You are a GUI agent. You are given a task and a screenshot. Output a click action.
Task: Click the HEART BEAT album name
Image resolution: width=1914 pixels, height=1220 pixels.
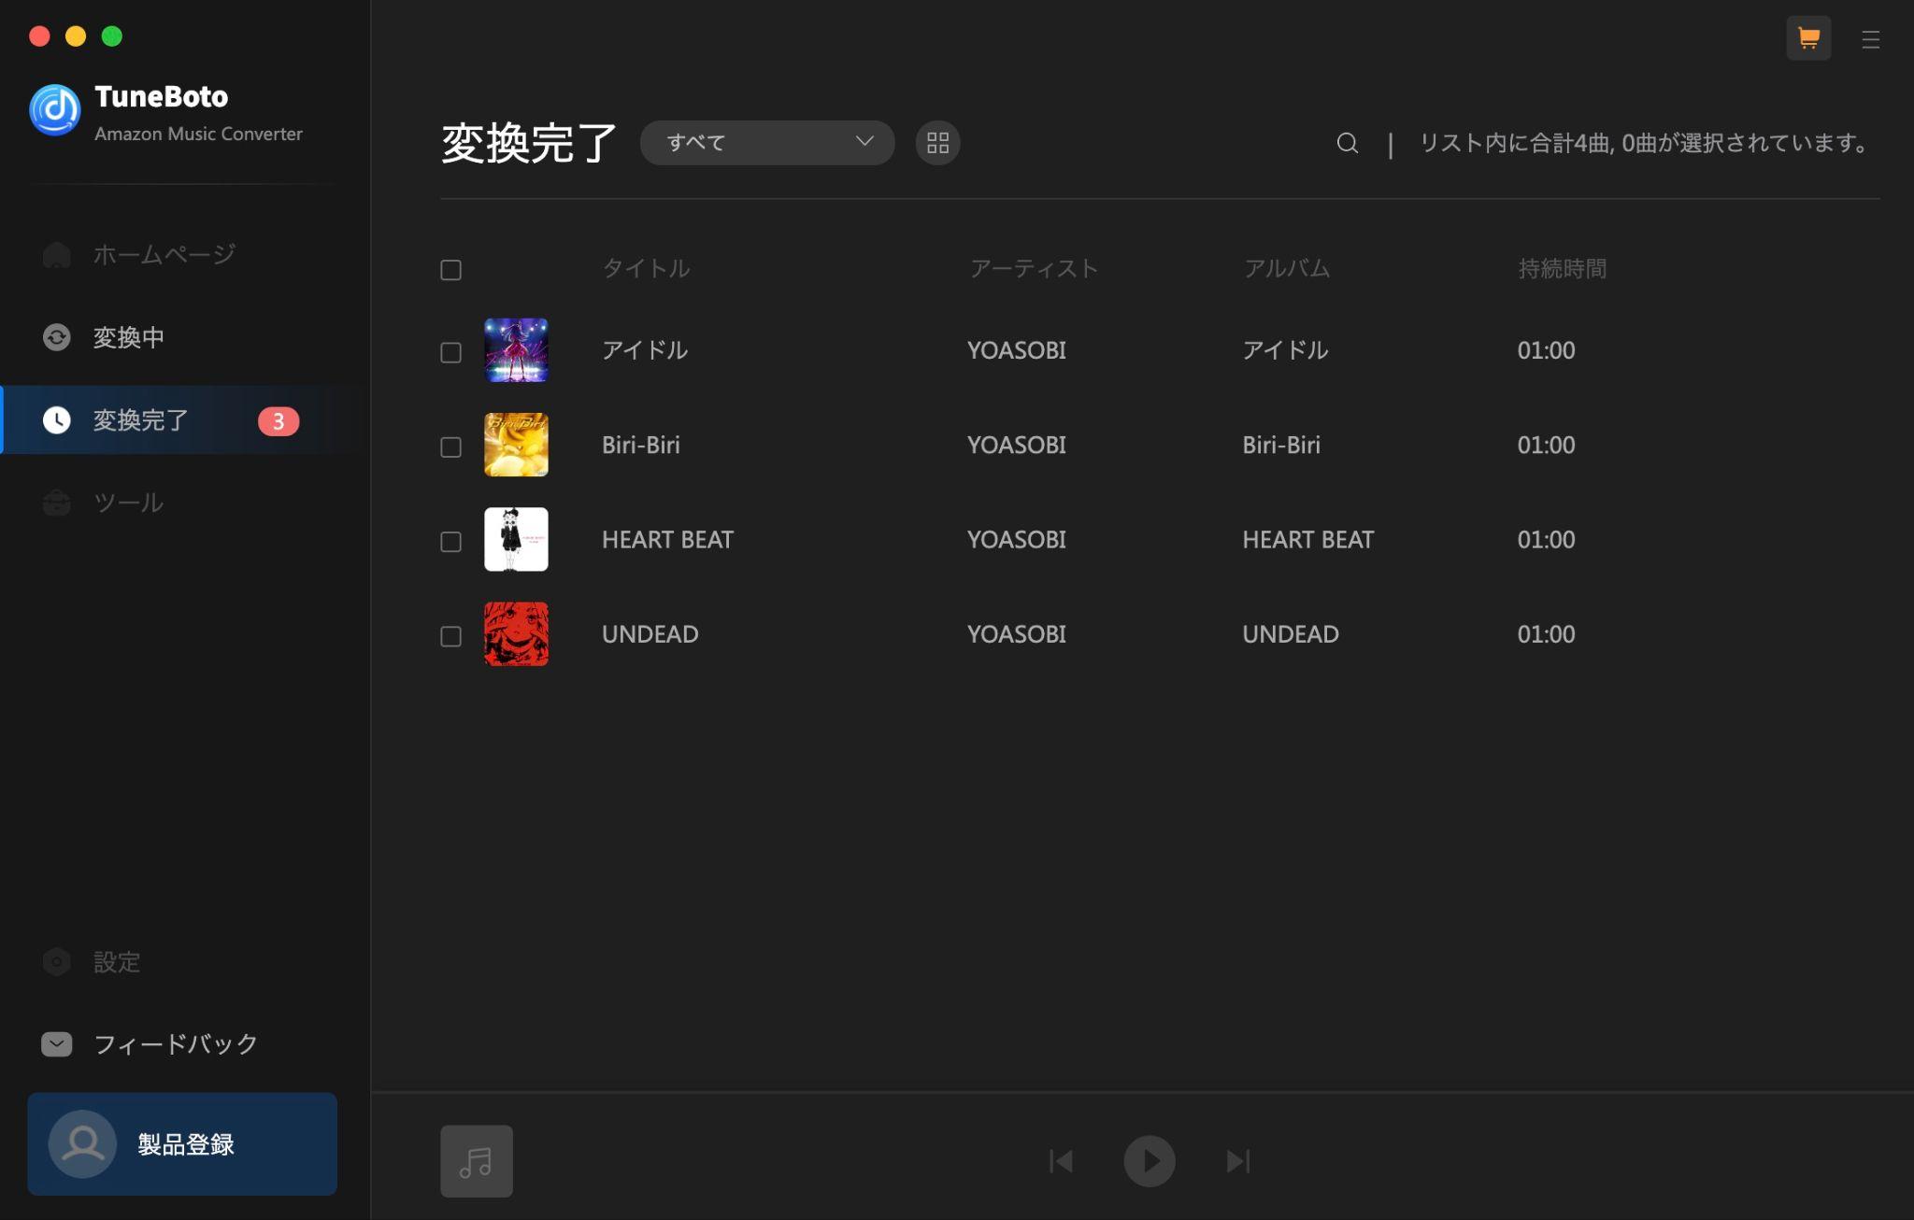[1308, 539]
